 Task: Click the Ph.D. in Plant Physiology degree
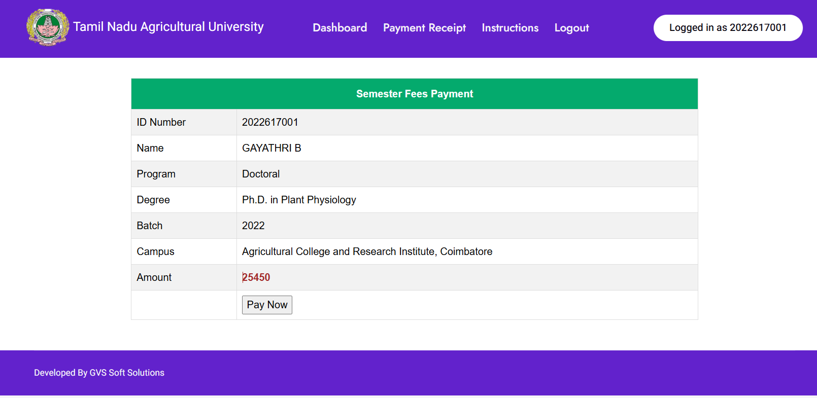pyautogui.click(x=299, y=200)
